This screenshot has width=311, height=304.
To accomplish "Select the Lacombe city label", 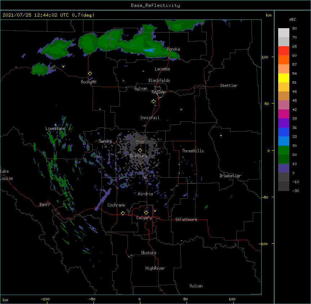I will (162, 69).
